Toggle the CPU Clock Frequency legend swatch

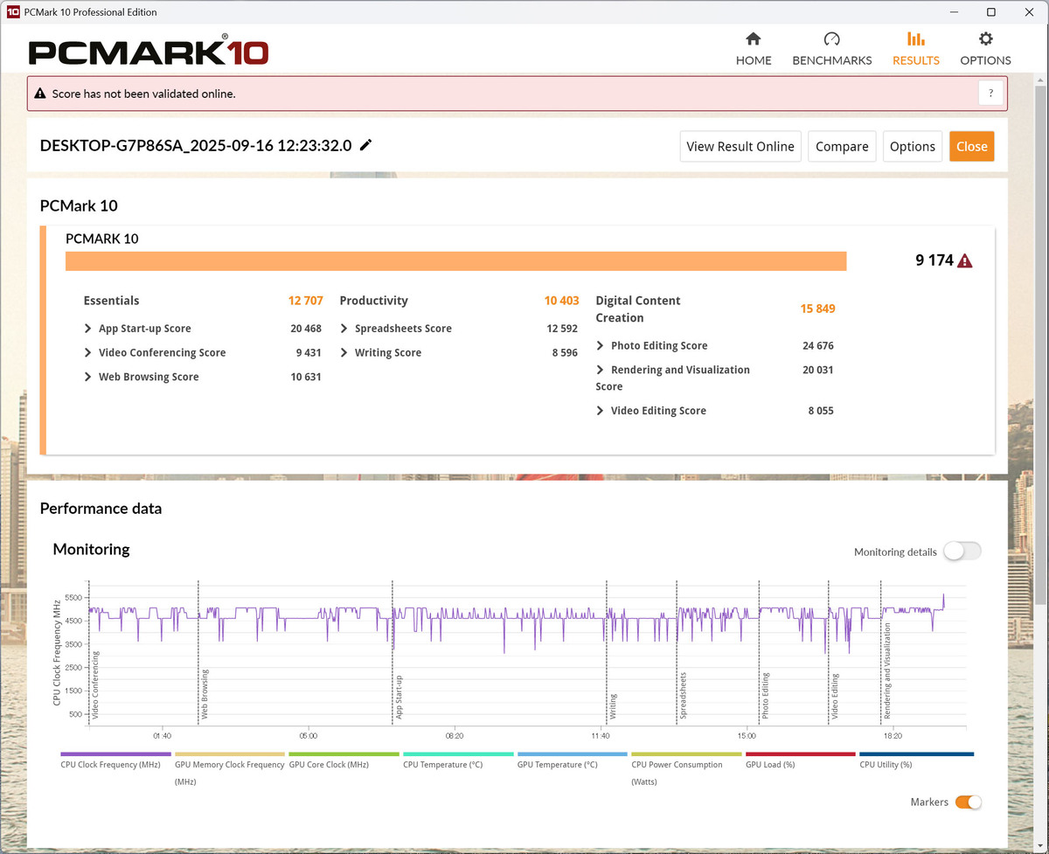pyautogui.click(x=115, y=753)
